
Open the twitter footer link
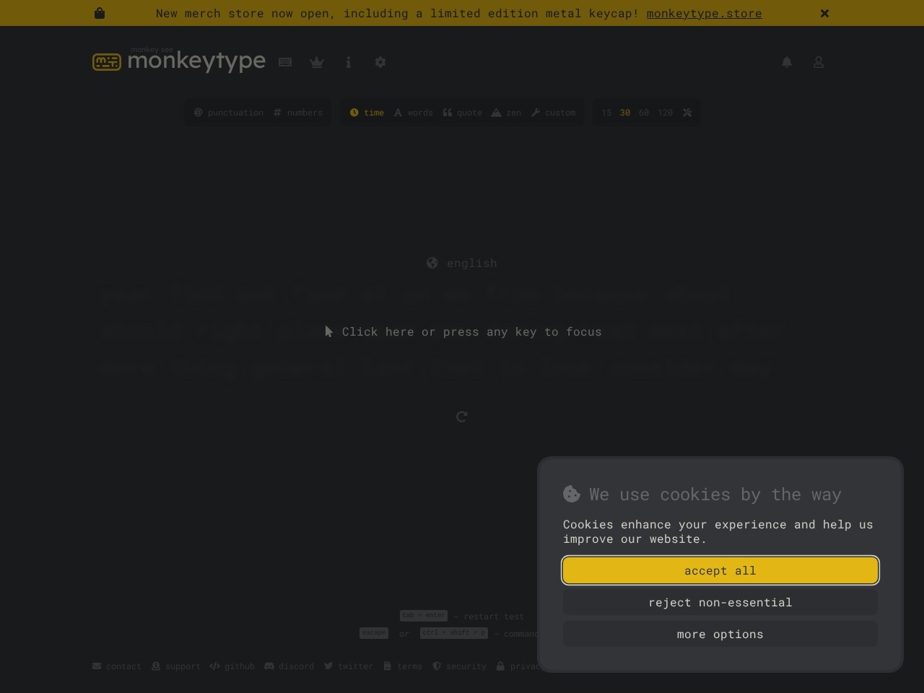[349, 666]
